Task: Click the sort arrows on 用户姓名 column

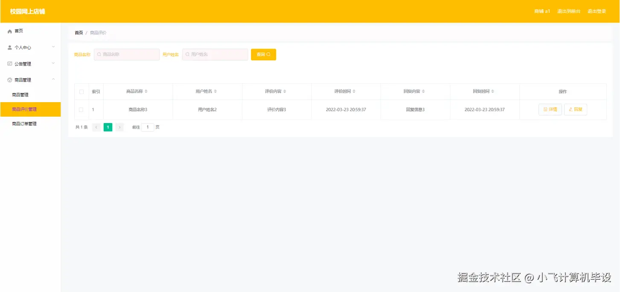Action: [x=215, y=92]
